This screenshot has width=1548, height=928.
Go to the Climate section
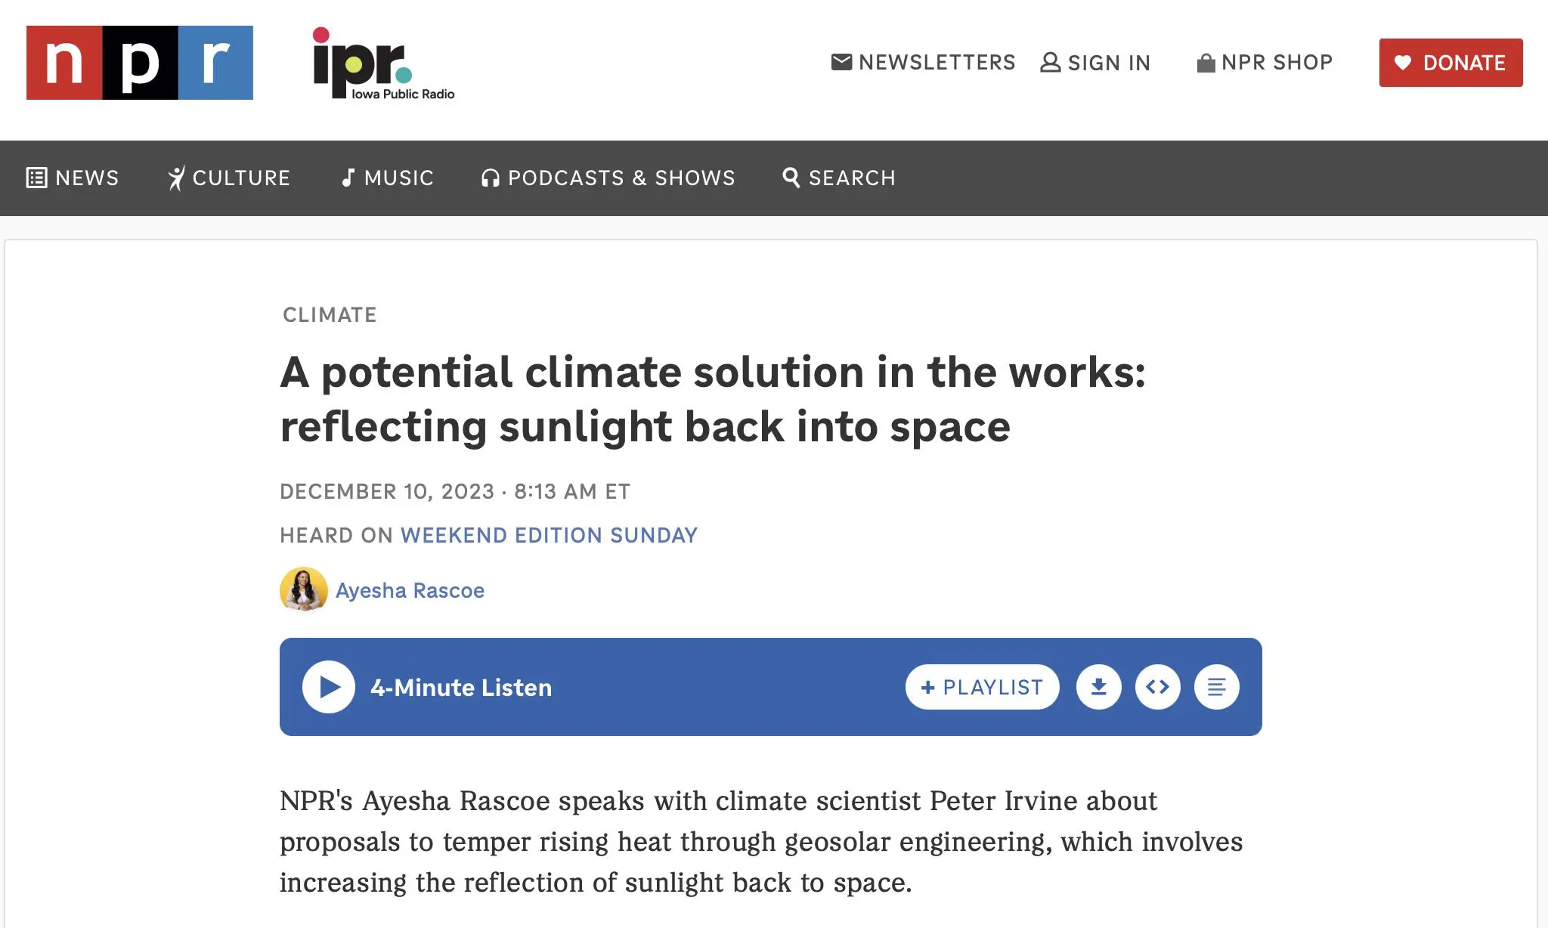[330, 314]
